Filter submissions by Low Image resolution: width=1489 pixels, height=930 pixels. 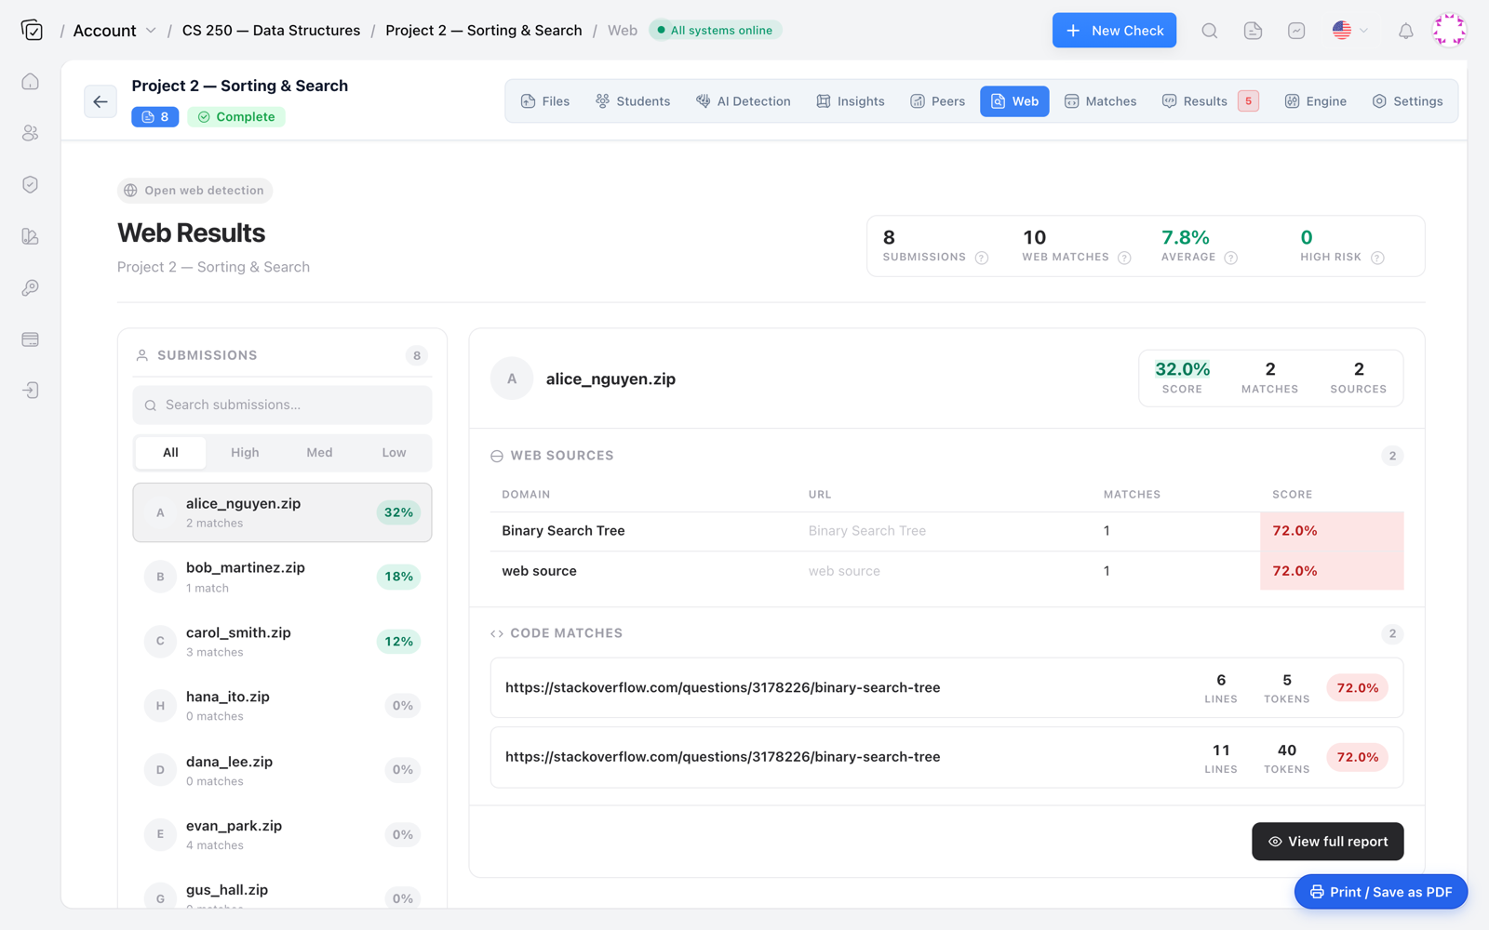394,453
